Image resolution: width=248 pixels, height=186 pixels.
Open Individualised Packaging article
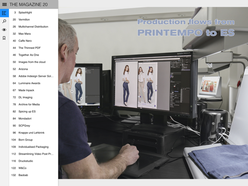point(34,147)
